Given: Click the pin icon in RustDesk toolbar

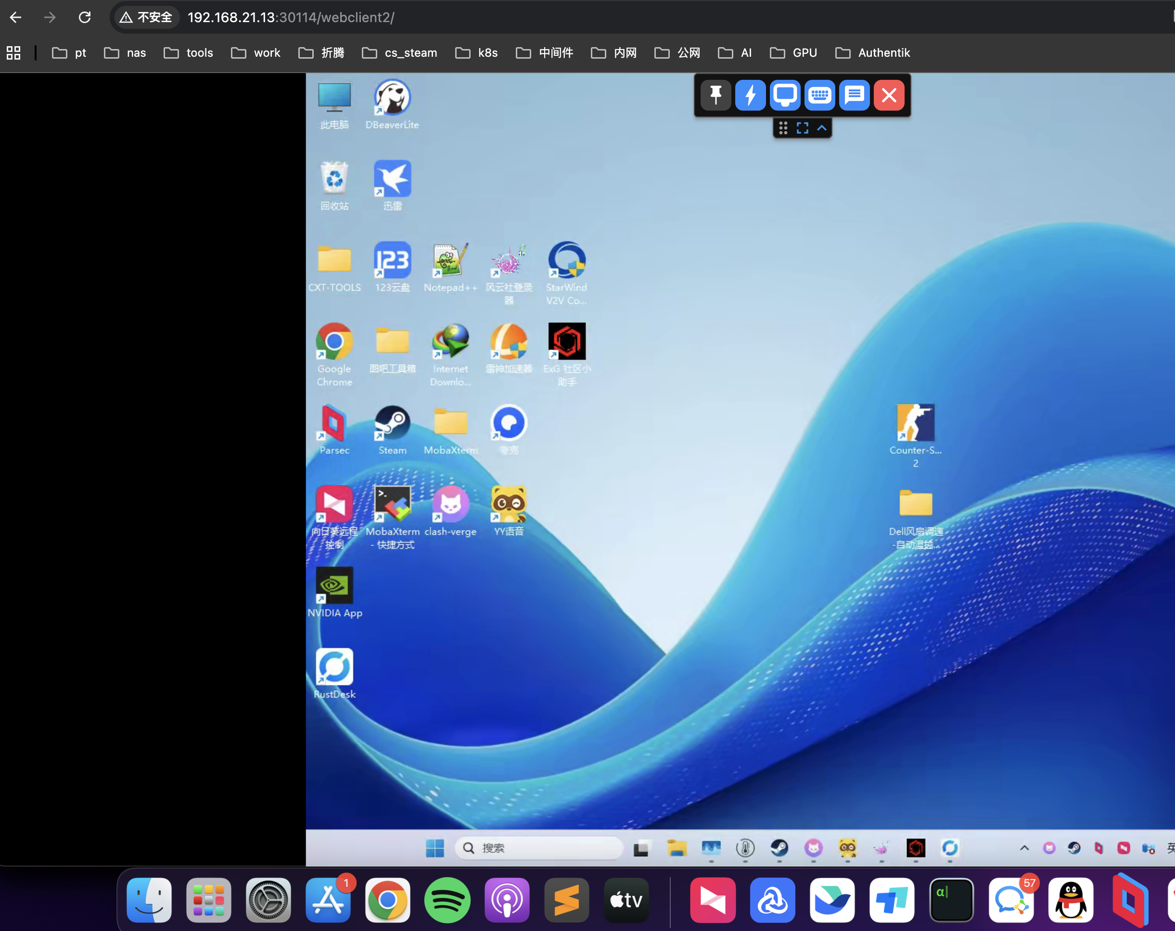Looking at the screenshot, I should (715, 95).
